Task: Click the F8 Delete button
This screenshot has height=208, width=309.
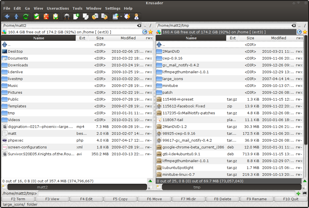Action: 223,199
